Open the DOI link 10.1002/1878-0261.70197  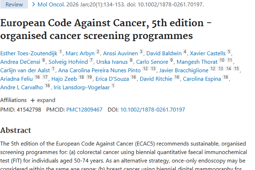coord(153,110)
